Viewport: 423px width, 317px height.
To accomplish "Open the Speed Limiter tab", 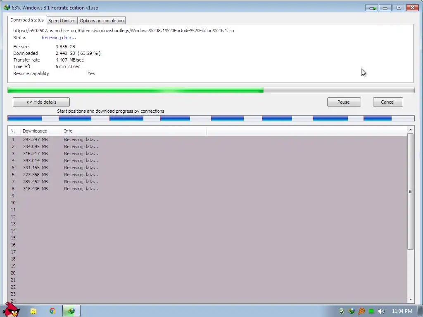I will click(x=62, y=21).
